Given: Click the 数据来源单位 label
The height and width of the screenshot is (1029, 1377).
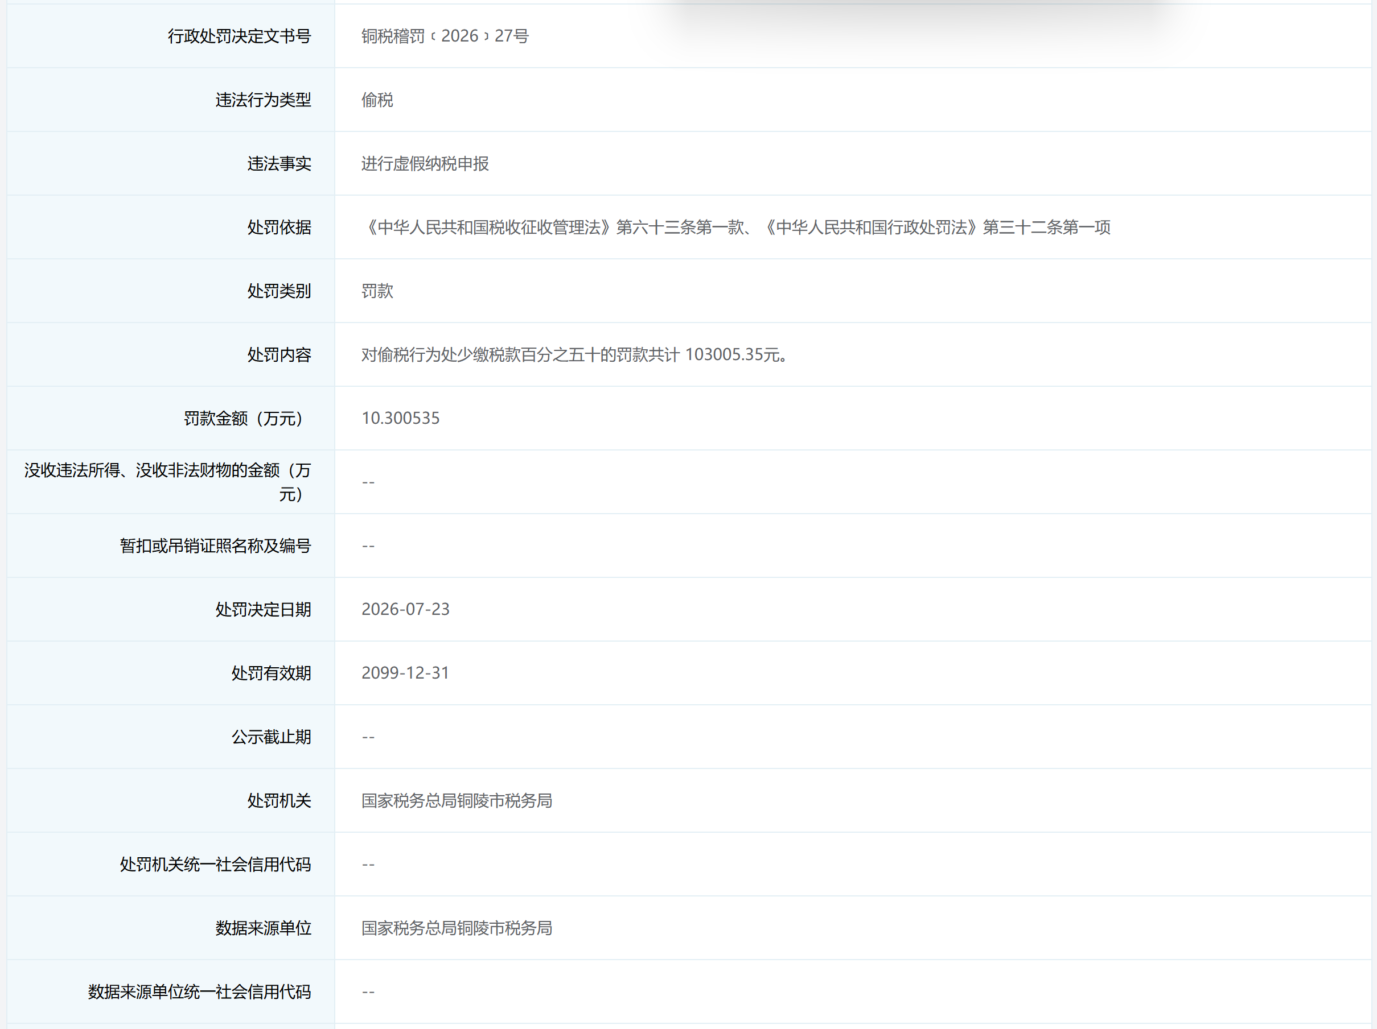Looking at the screenshot, I should pos(262,928).
